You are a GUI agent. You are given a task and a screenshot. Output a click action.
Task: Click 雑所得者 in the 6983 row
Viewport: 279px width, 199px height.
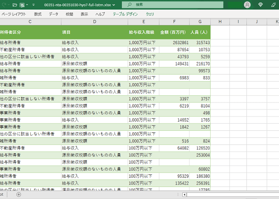click(x=8, y=78)
